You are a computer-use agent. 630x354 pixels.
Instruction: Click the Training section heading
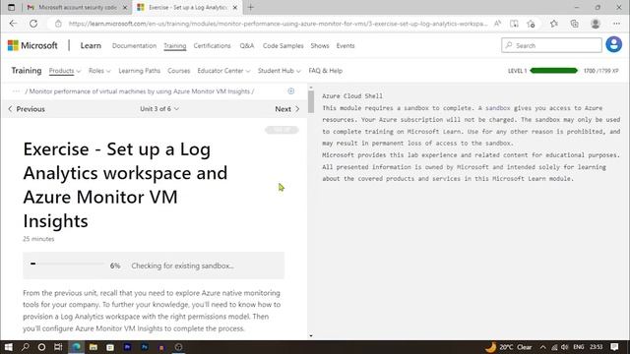[27, 71]
